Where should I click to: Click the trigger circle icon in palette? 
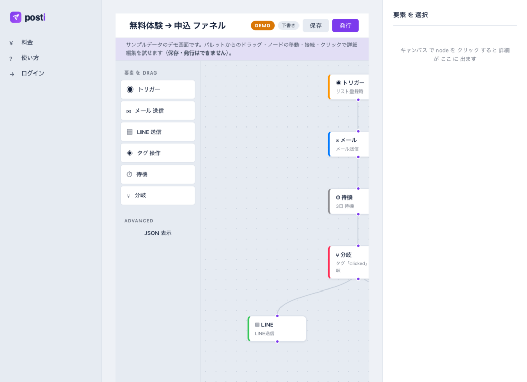click(130, 89)
